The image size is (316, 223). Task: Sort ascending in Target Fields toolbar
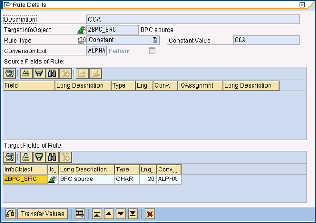[26, 157]
